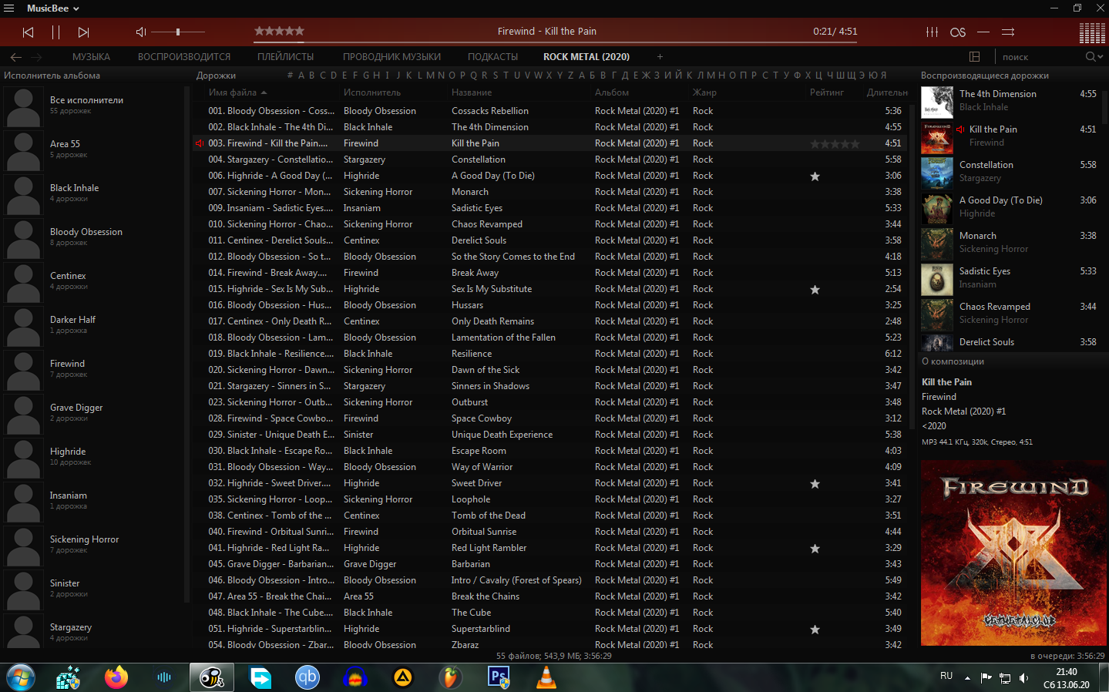Open the visualizer bars icon
The width and height of the screenshot is (1109, 692).
coord(1092,32)
